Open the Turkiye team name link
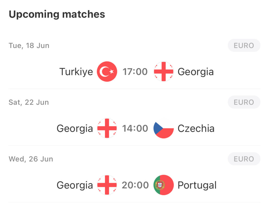 [76, 72]
